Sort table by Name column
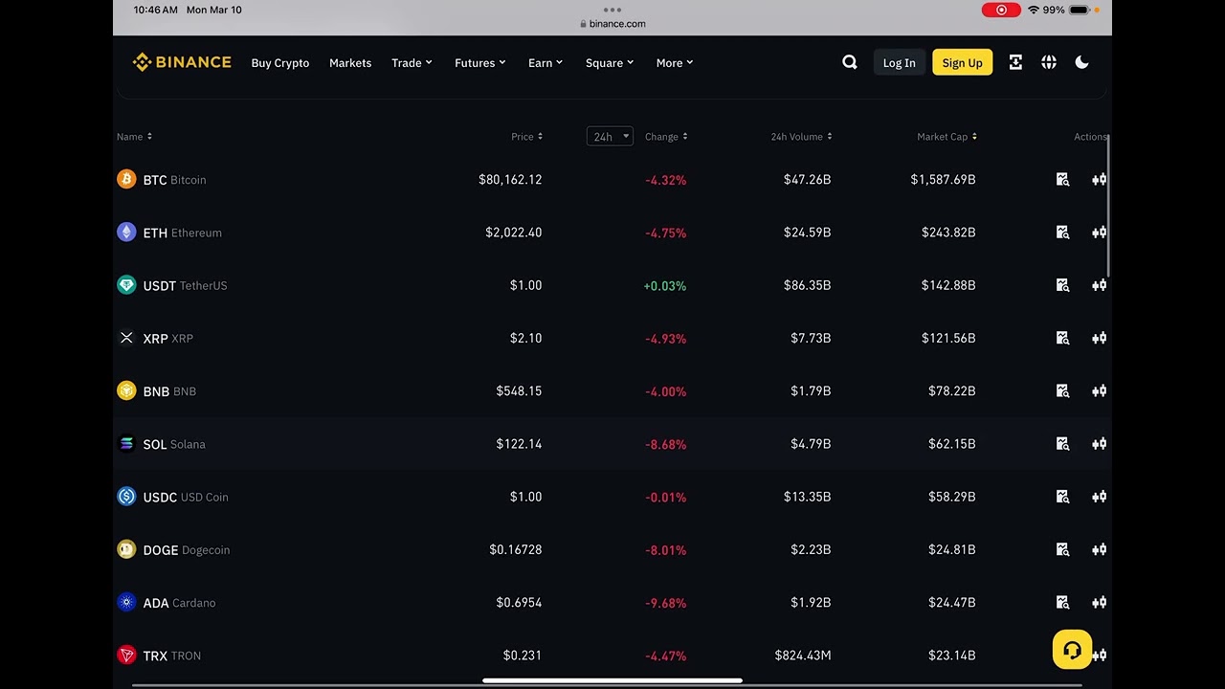 [134, 137]
